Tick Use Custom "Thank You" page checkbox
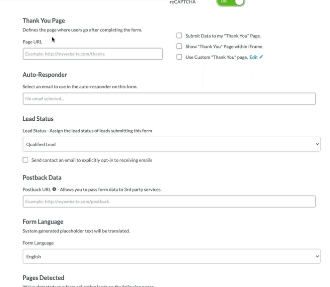This screenshot has width=330, height=287. point(179,57)
